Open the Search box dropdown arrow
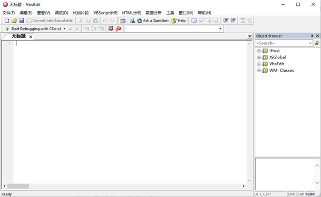The height and width of the screenshot is (197, 321). pyautogui.click(x=310, y=43)
